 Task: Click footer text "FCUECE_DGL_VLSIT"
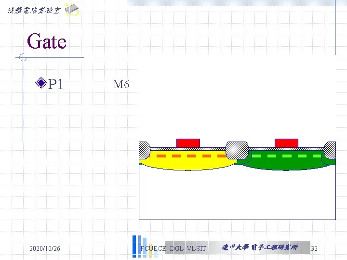click(173, 248)
